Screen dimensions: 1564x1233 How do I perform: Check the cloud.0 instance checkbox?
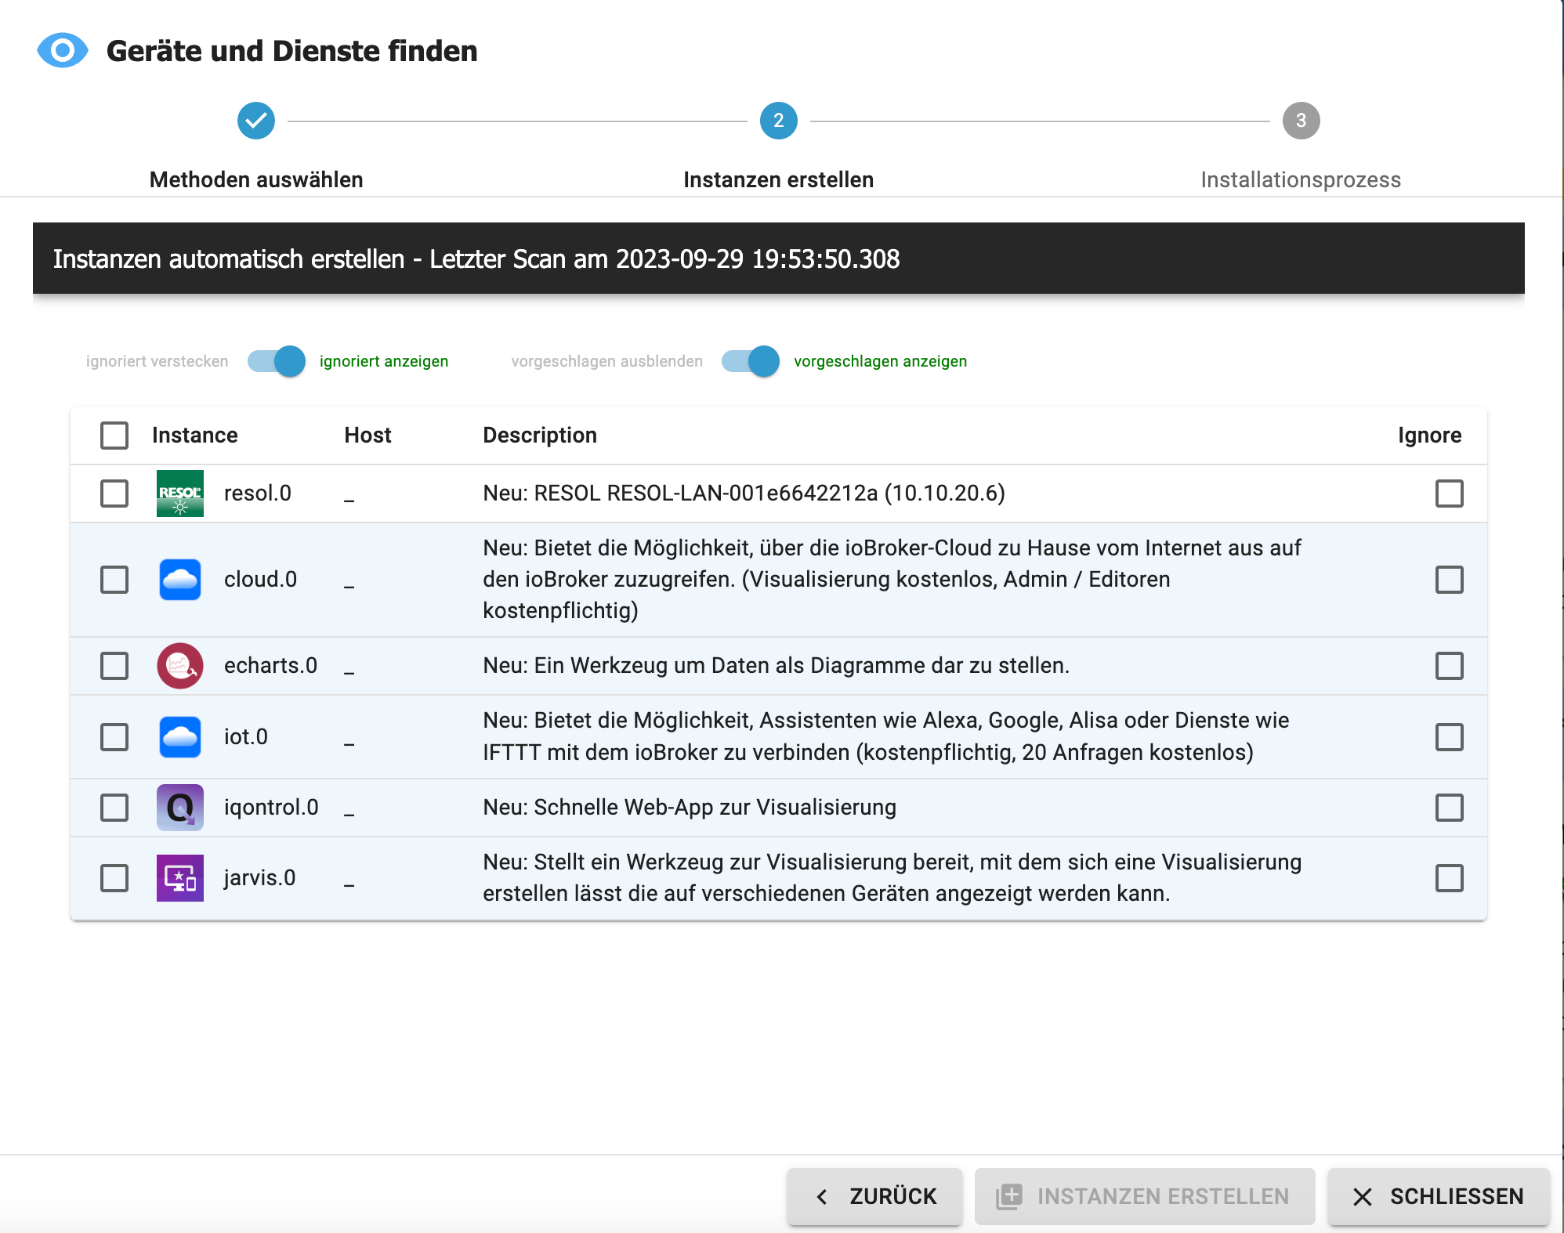(114, 580)
